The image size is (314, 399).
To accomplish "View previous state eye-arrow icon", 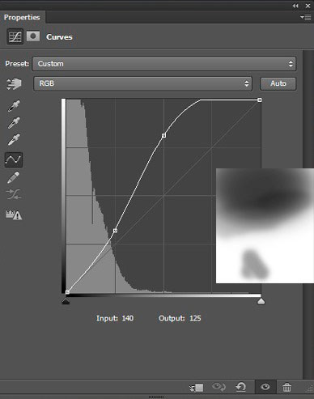I will point(219,387).
